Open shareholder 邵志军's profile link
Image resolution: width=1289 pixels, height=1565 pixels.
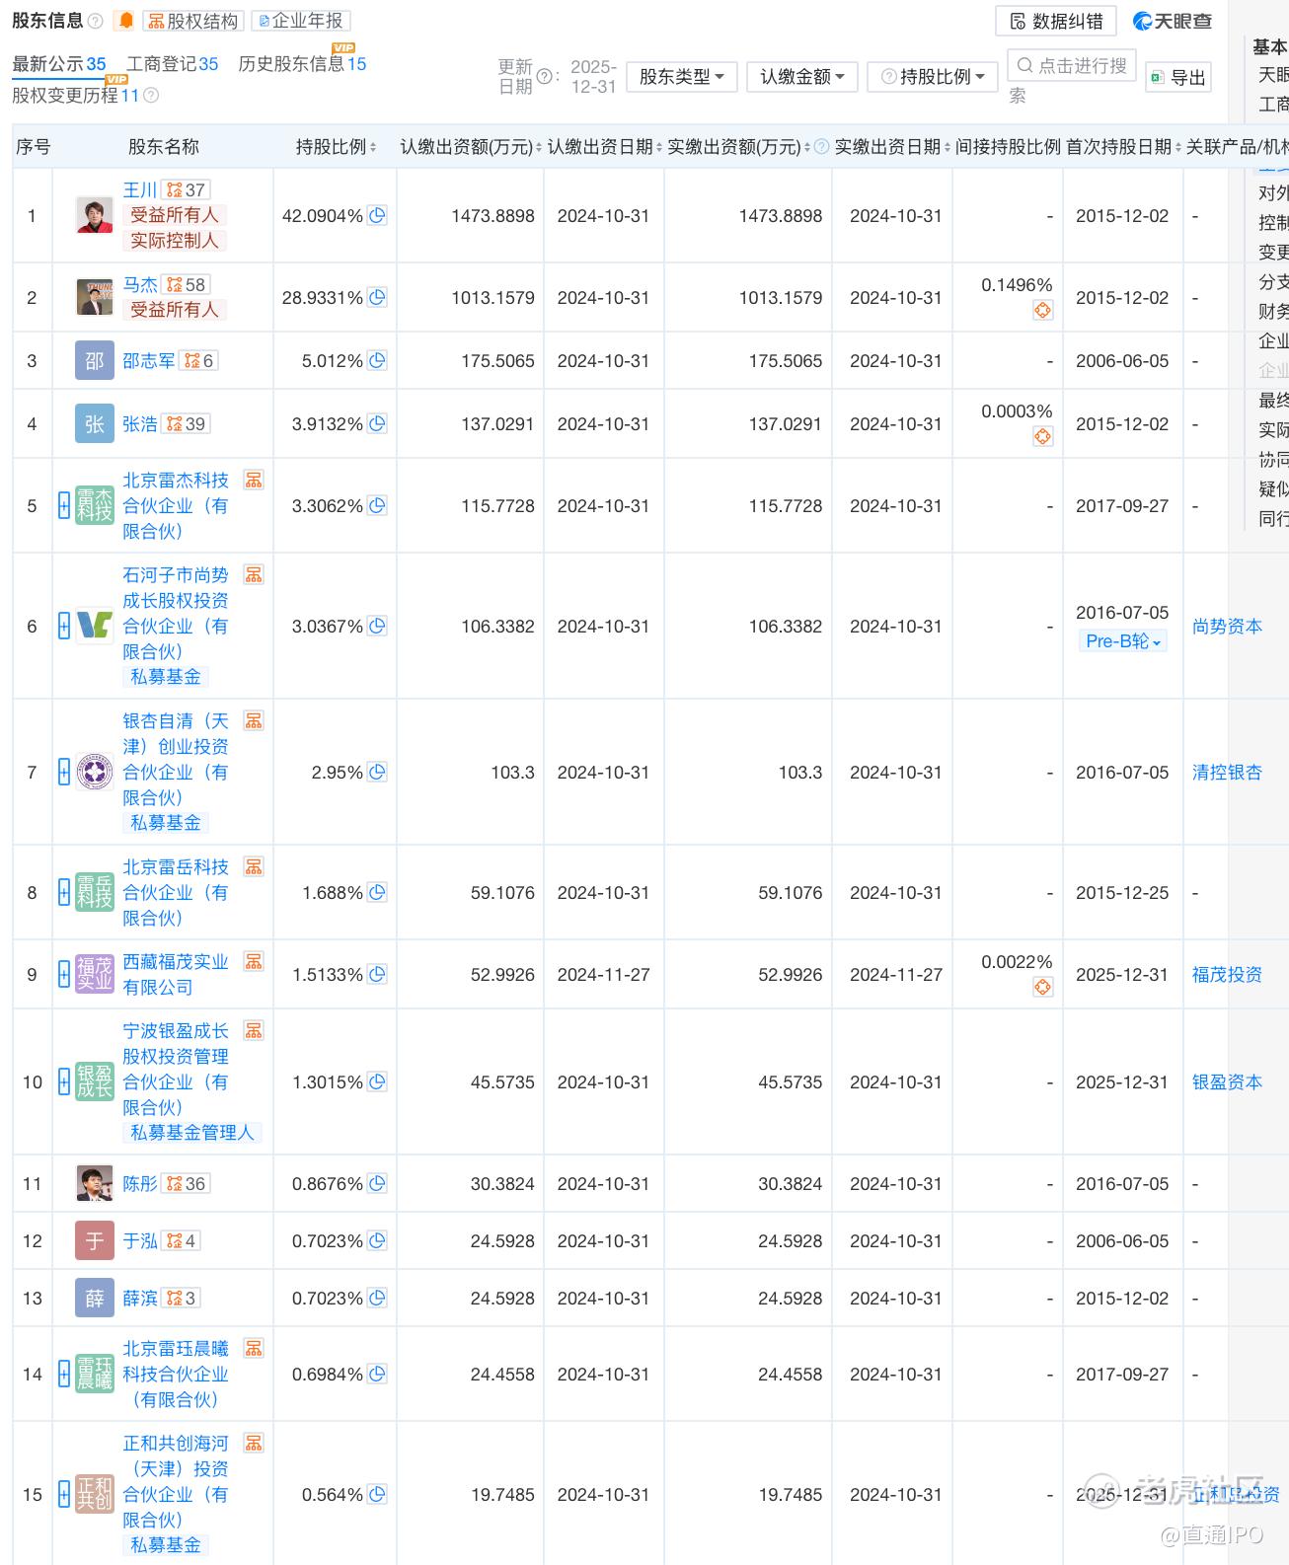point(149,361)
